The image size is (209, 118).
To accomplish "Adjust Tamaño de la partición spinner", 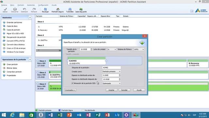I will coord(91,49).
